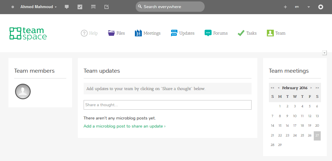Select date 10 in the calendar
The image size is (332, 161).
click(x=295, y=116)
